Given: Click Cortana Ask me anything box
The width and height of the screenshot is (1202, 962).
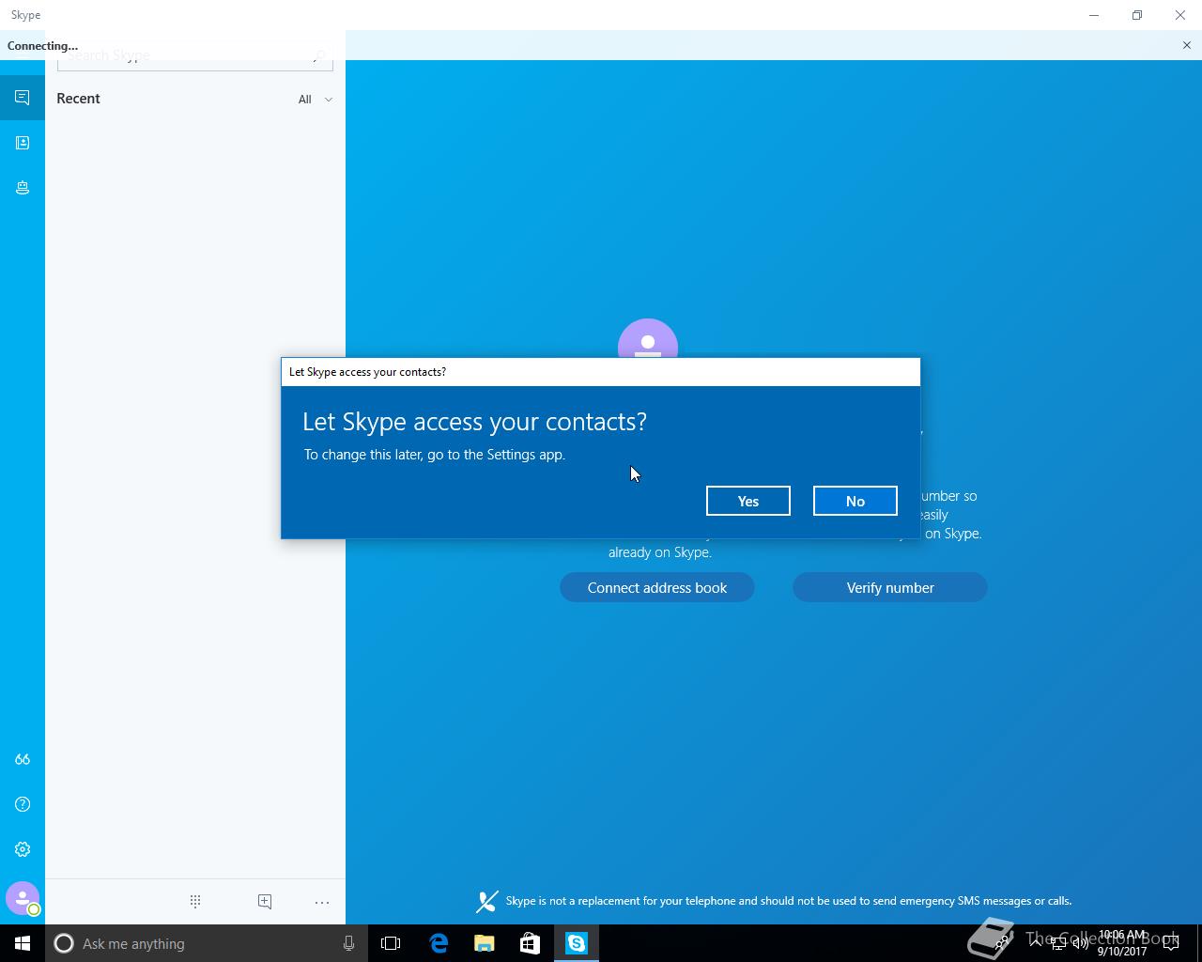Looking at the screenshot, I should coord(206,943).
